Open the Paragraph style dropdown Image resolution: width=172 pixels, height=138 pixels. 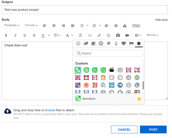12,25
